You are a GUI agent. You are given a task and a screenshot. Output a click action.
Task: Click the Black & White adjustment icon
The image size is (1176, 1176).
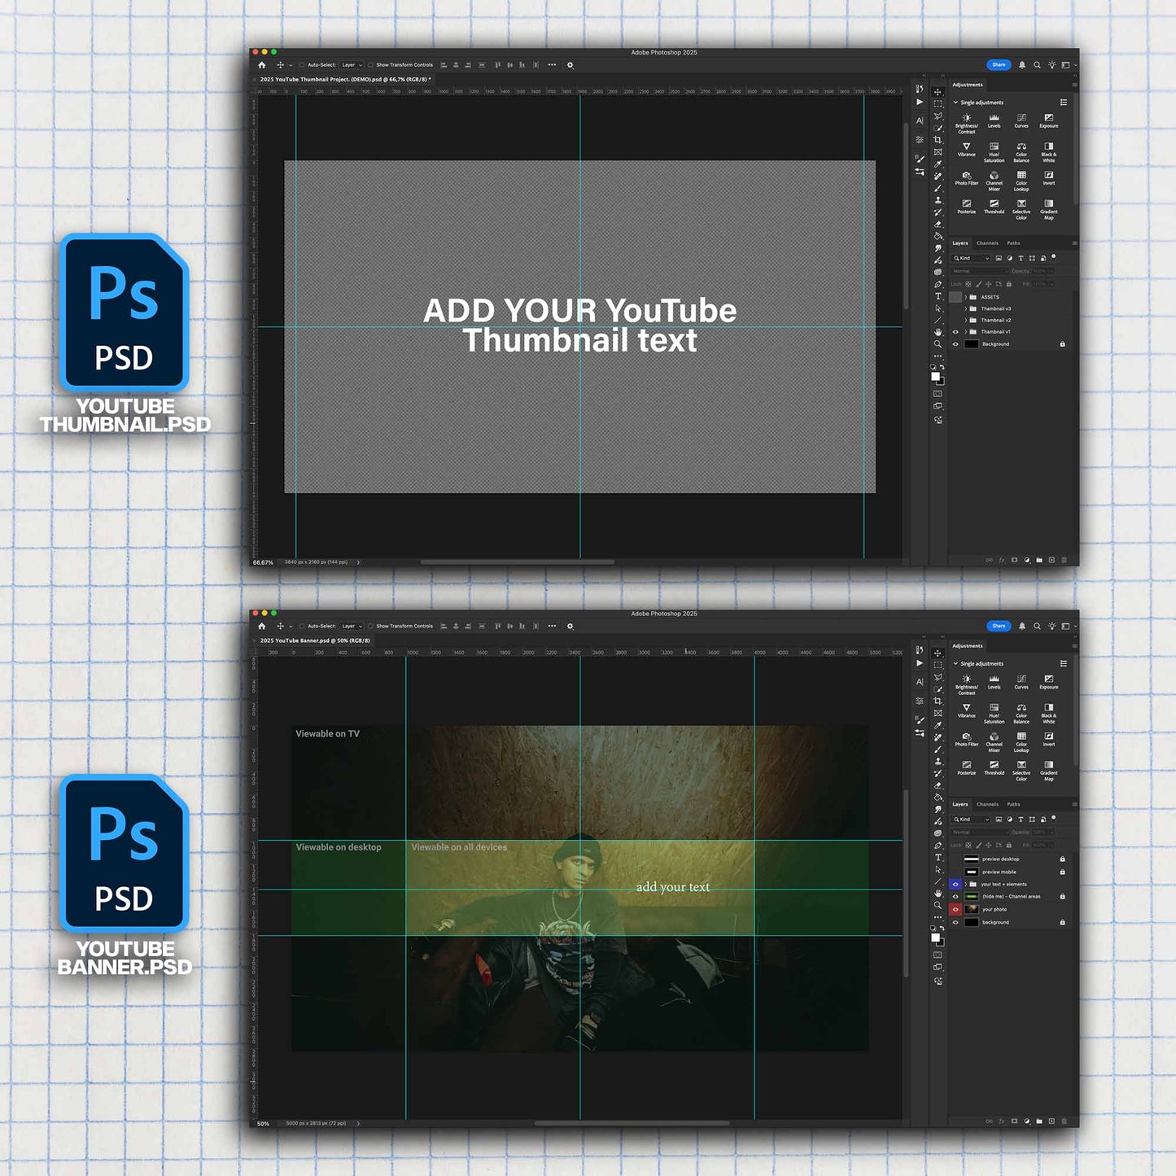(1048, 146)
